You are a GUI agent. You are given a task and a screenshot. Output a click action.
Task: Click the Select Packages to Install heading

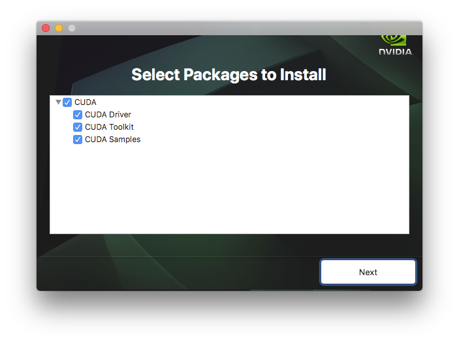[x=229, y=74]
